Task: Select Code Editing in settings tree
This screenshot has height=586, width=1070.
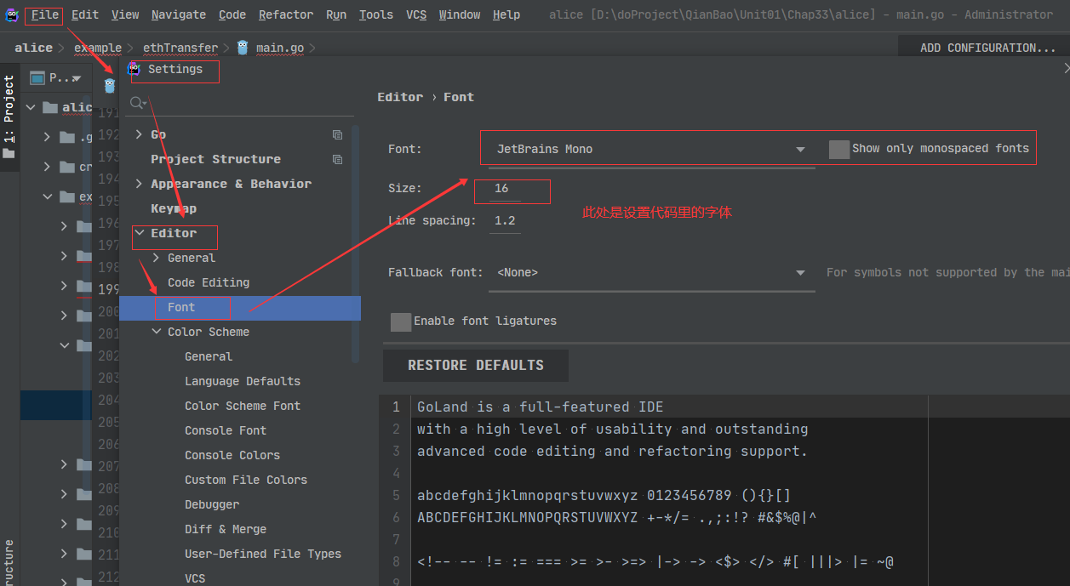Action: 209,282
